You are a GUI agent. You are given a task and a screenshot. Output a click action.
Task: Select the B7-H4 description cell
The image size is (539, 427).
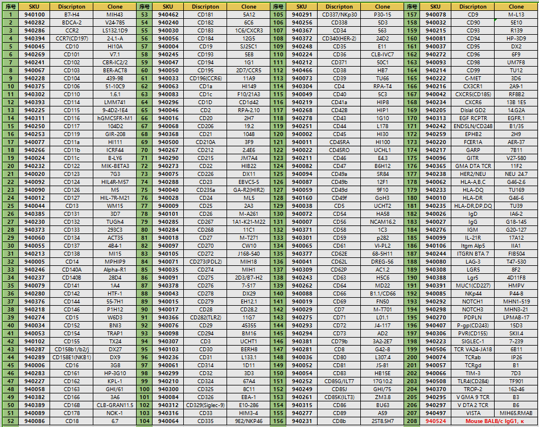pyautogui.click(x=72, y=14)
